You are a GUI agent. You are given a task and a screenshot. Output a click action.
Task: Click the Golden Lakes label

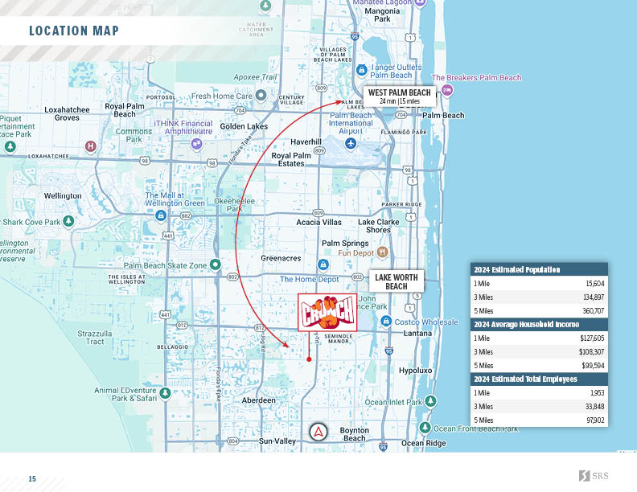coord(244,126)
